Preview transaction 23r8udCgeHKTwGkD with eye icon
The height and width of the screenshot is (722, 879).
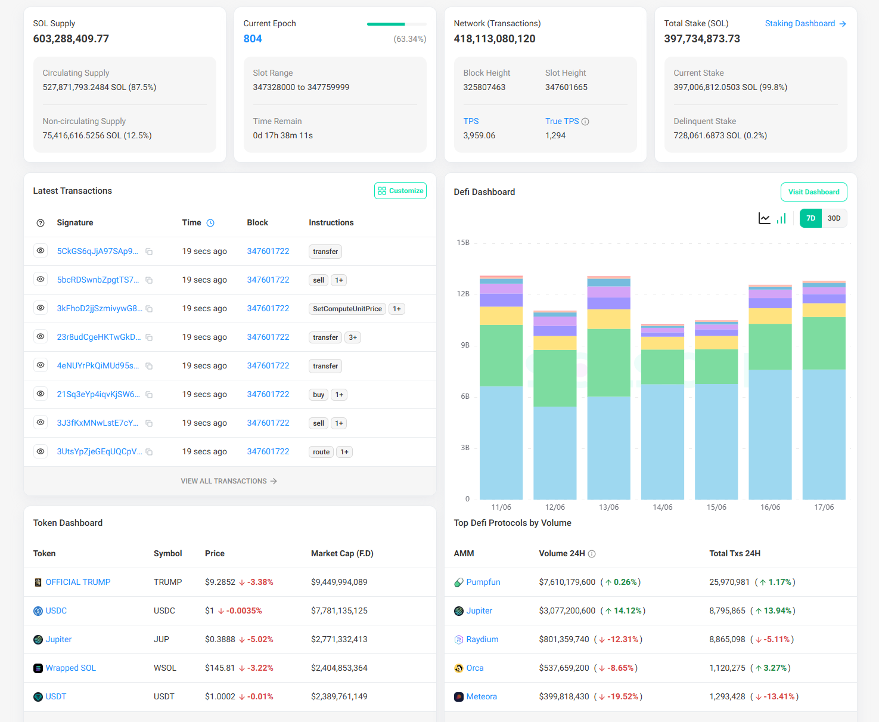pos(41,337)
